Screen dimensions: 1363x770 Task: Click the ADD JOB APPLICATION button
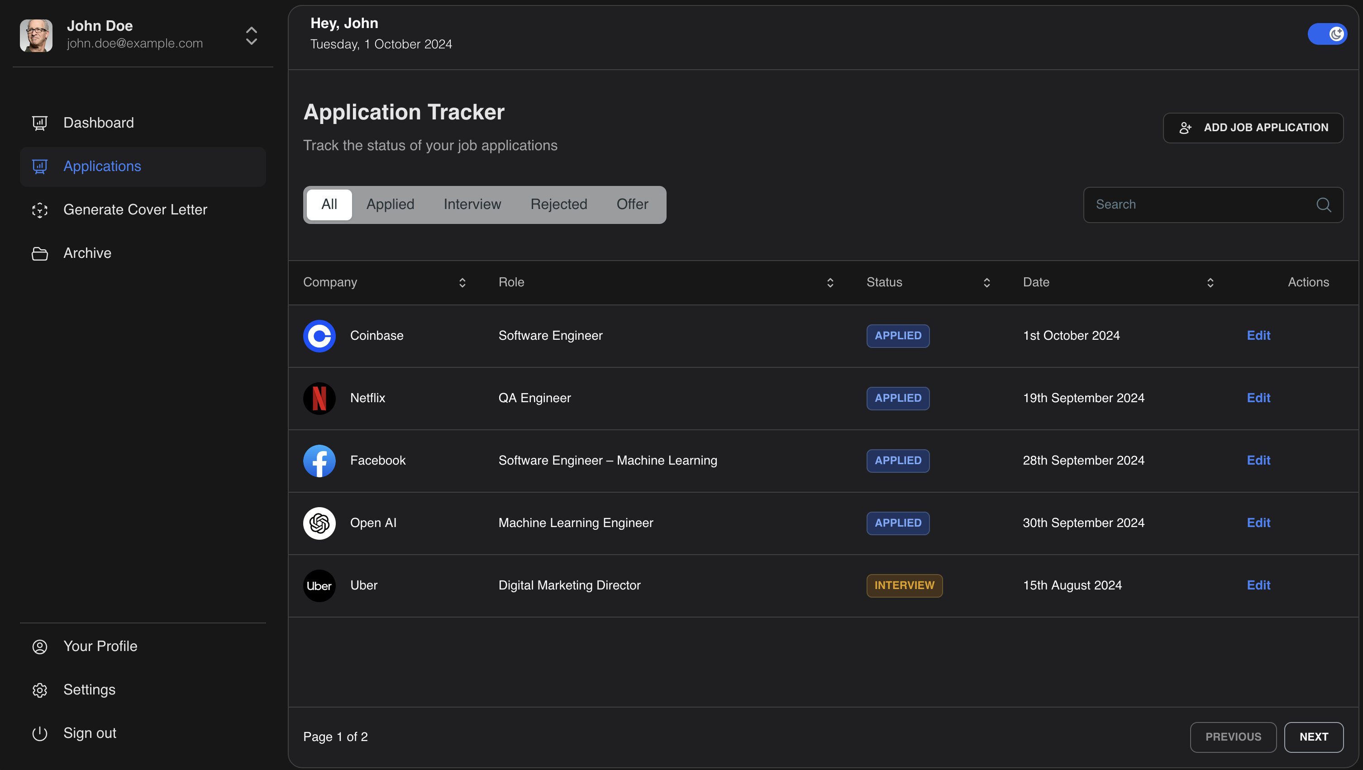pos(1253,128)
